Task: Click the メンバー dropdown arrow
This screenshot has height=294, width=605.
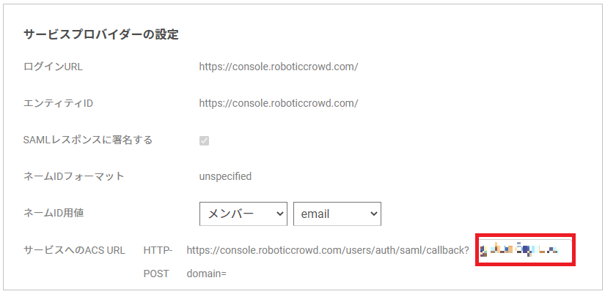Action: coord(279,214)
